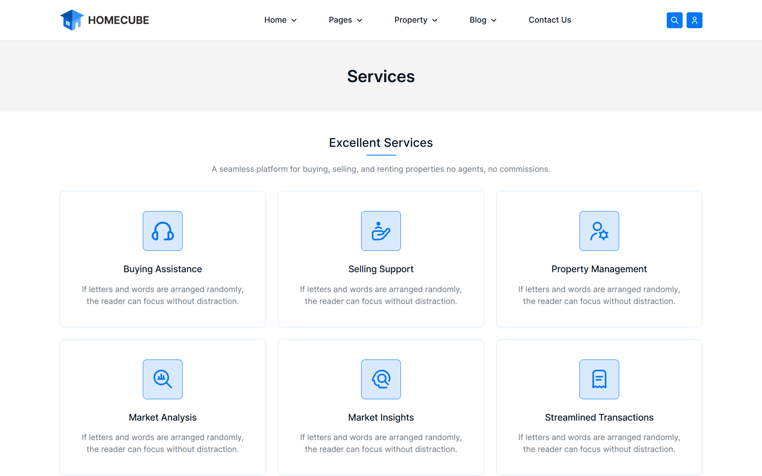Select the Market Analysis card description
This screenshot has height=476, width=762.
[163, 443]
